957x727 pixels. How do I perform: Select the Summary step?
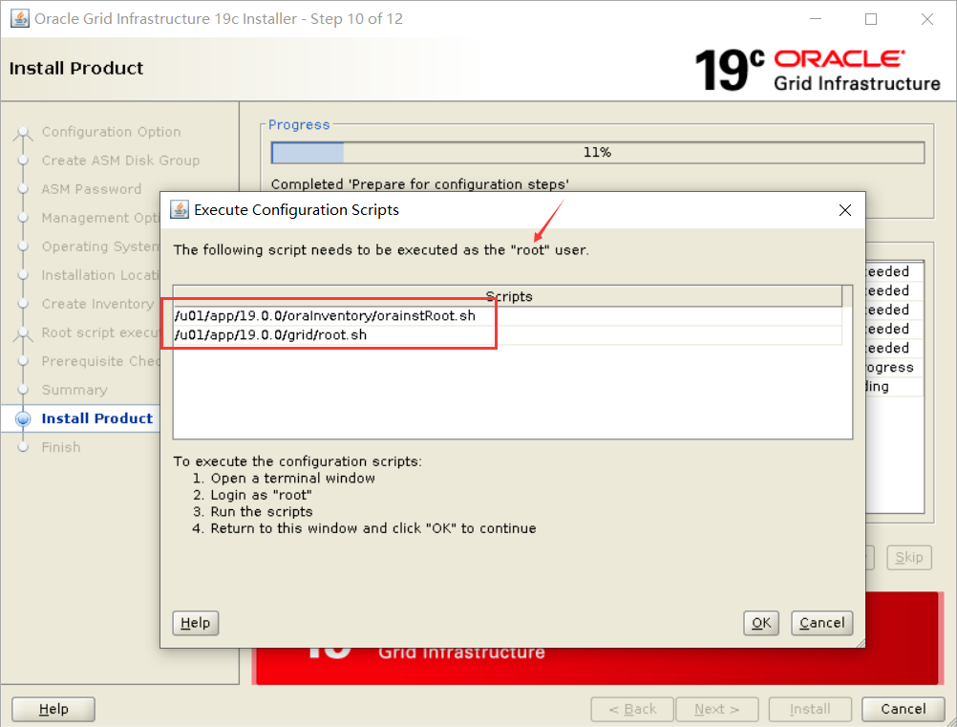pos(74,390)
